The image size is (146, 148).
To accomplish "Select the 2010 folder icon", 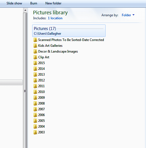I will click(x=35, y=92).
